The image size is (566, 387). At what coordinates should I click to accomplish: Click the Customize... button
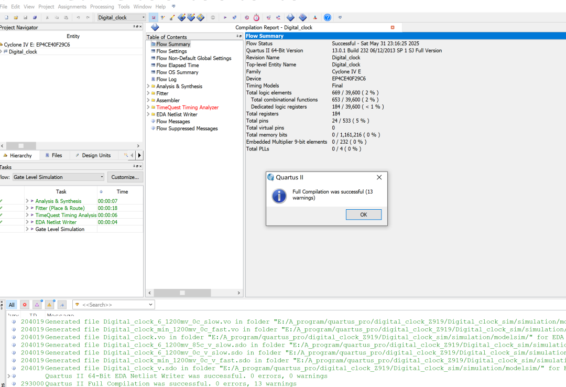pyautogui.click(x=125, y=177)
